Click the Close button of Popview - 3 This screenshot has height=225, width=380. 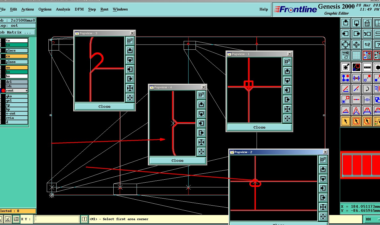tap(104, 107)
